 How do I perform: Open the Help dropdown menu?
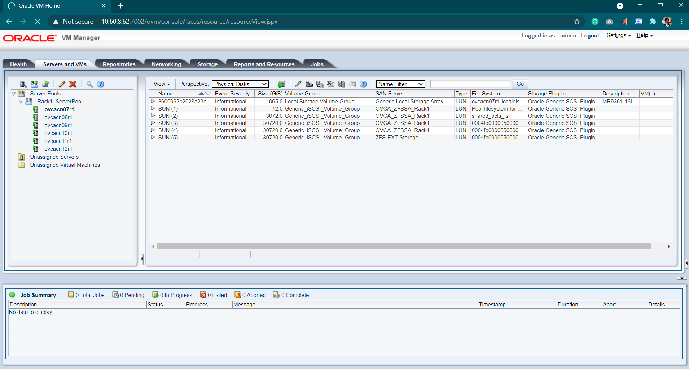(x=645, y=35)
